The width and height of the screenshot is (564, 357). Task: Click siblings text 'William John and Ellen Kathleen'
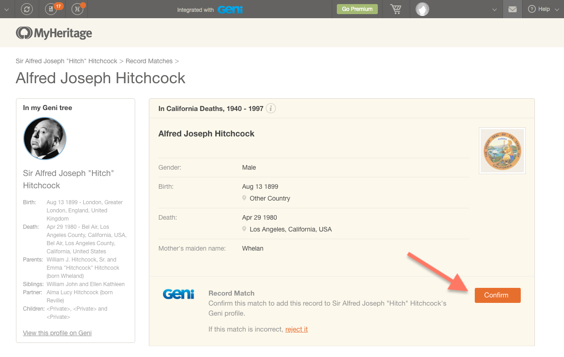tap(86, 284)
